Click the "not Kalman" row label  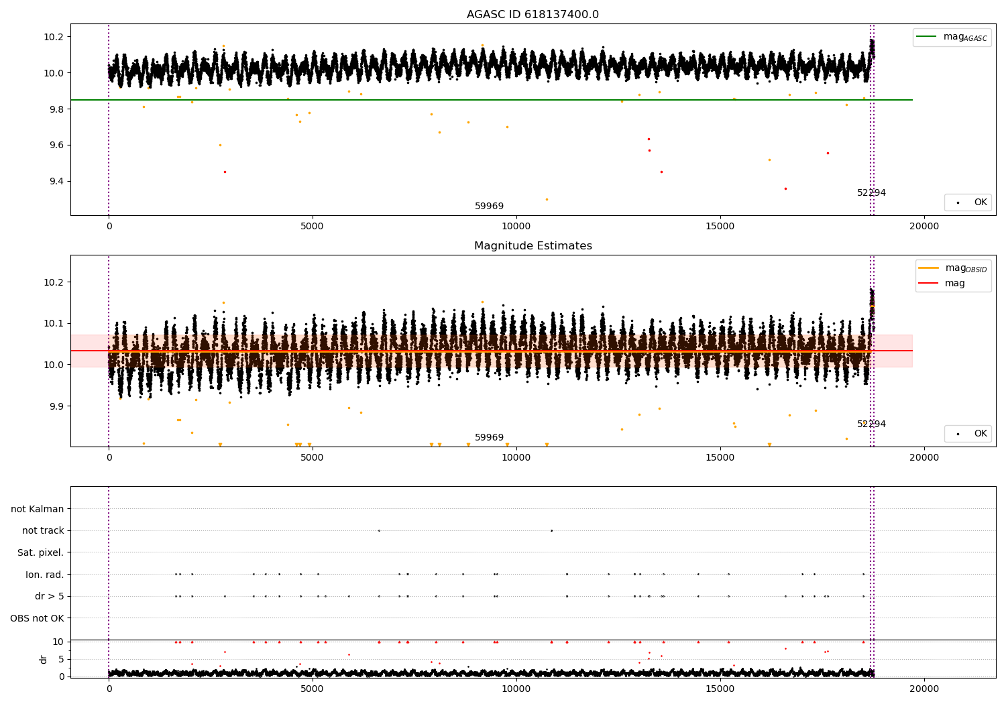point(38,509)
